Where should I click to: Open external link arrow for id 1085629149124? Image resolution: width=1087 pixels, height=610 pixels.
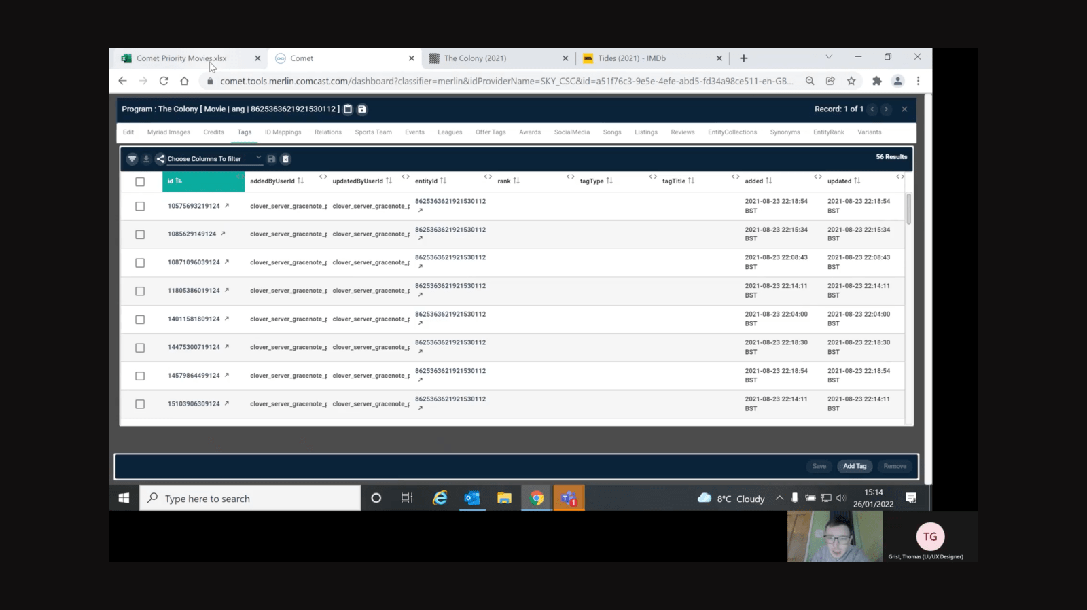coord(223,234)
